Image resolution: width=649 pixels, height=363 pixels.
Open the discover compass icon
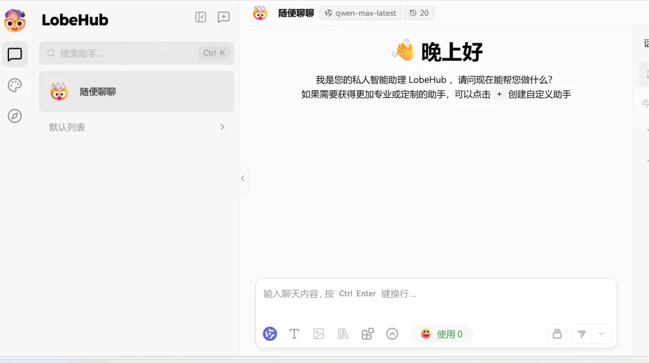pyautogui.click(x=14, y=116)
